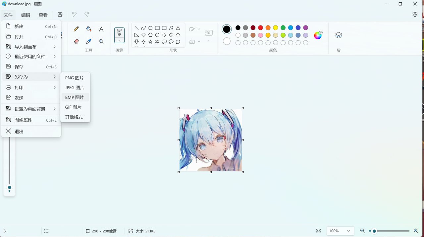This screenshot has width=424, height=237.
Task: Open the 编辑 menu
Action: click(x=26, y=15)
